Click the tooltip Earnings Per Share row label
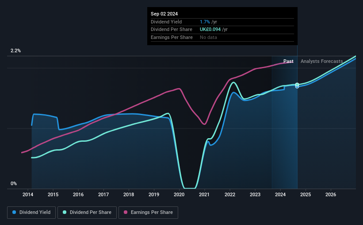363x225 pixels. (172, 37)
